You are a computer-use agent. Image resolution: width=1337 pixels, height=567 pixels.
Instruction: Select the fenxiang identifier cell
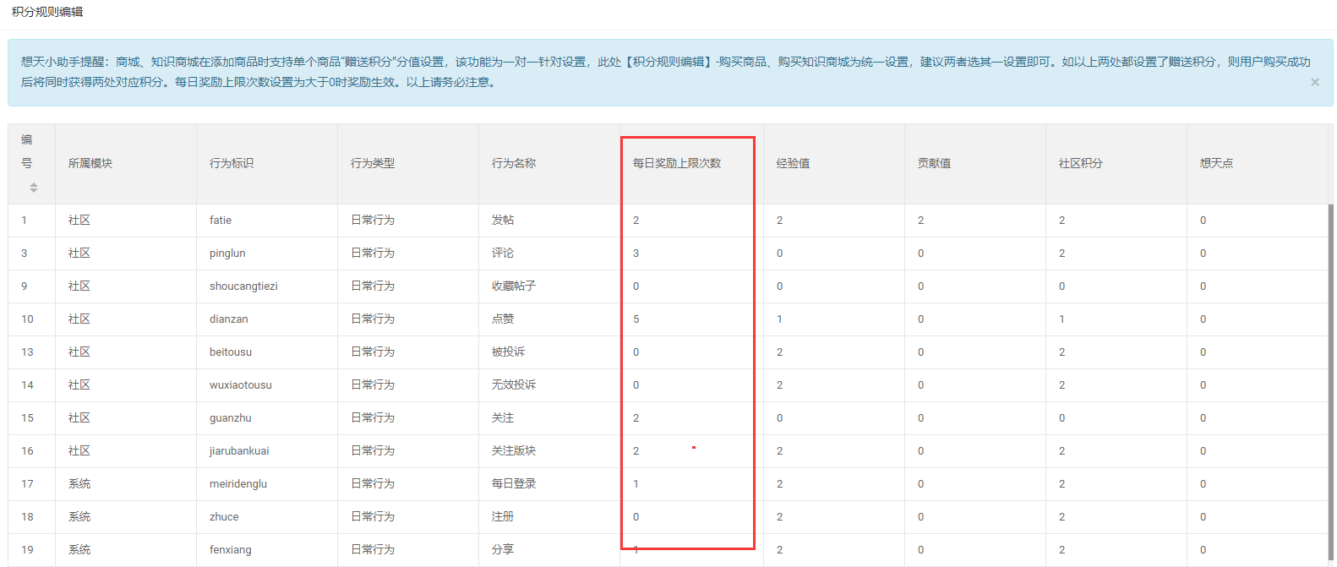tap(267, 549)
